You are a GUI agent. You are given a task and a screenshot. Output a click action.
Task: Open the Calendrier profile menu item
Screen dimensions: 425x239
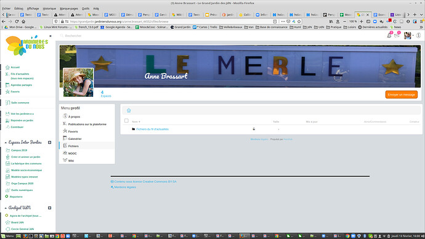coord(75,139)
